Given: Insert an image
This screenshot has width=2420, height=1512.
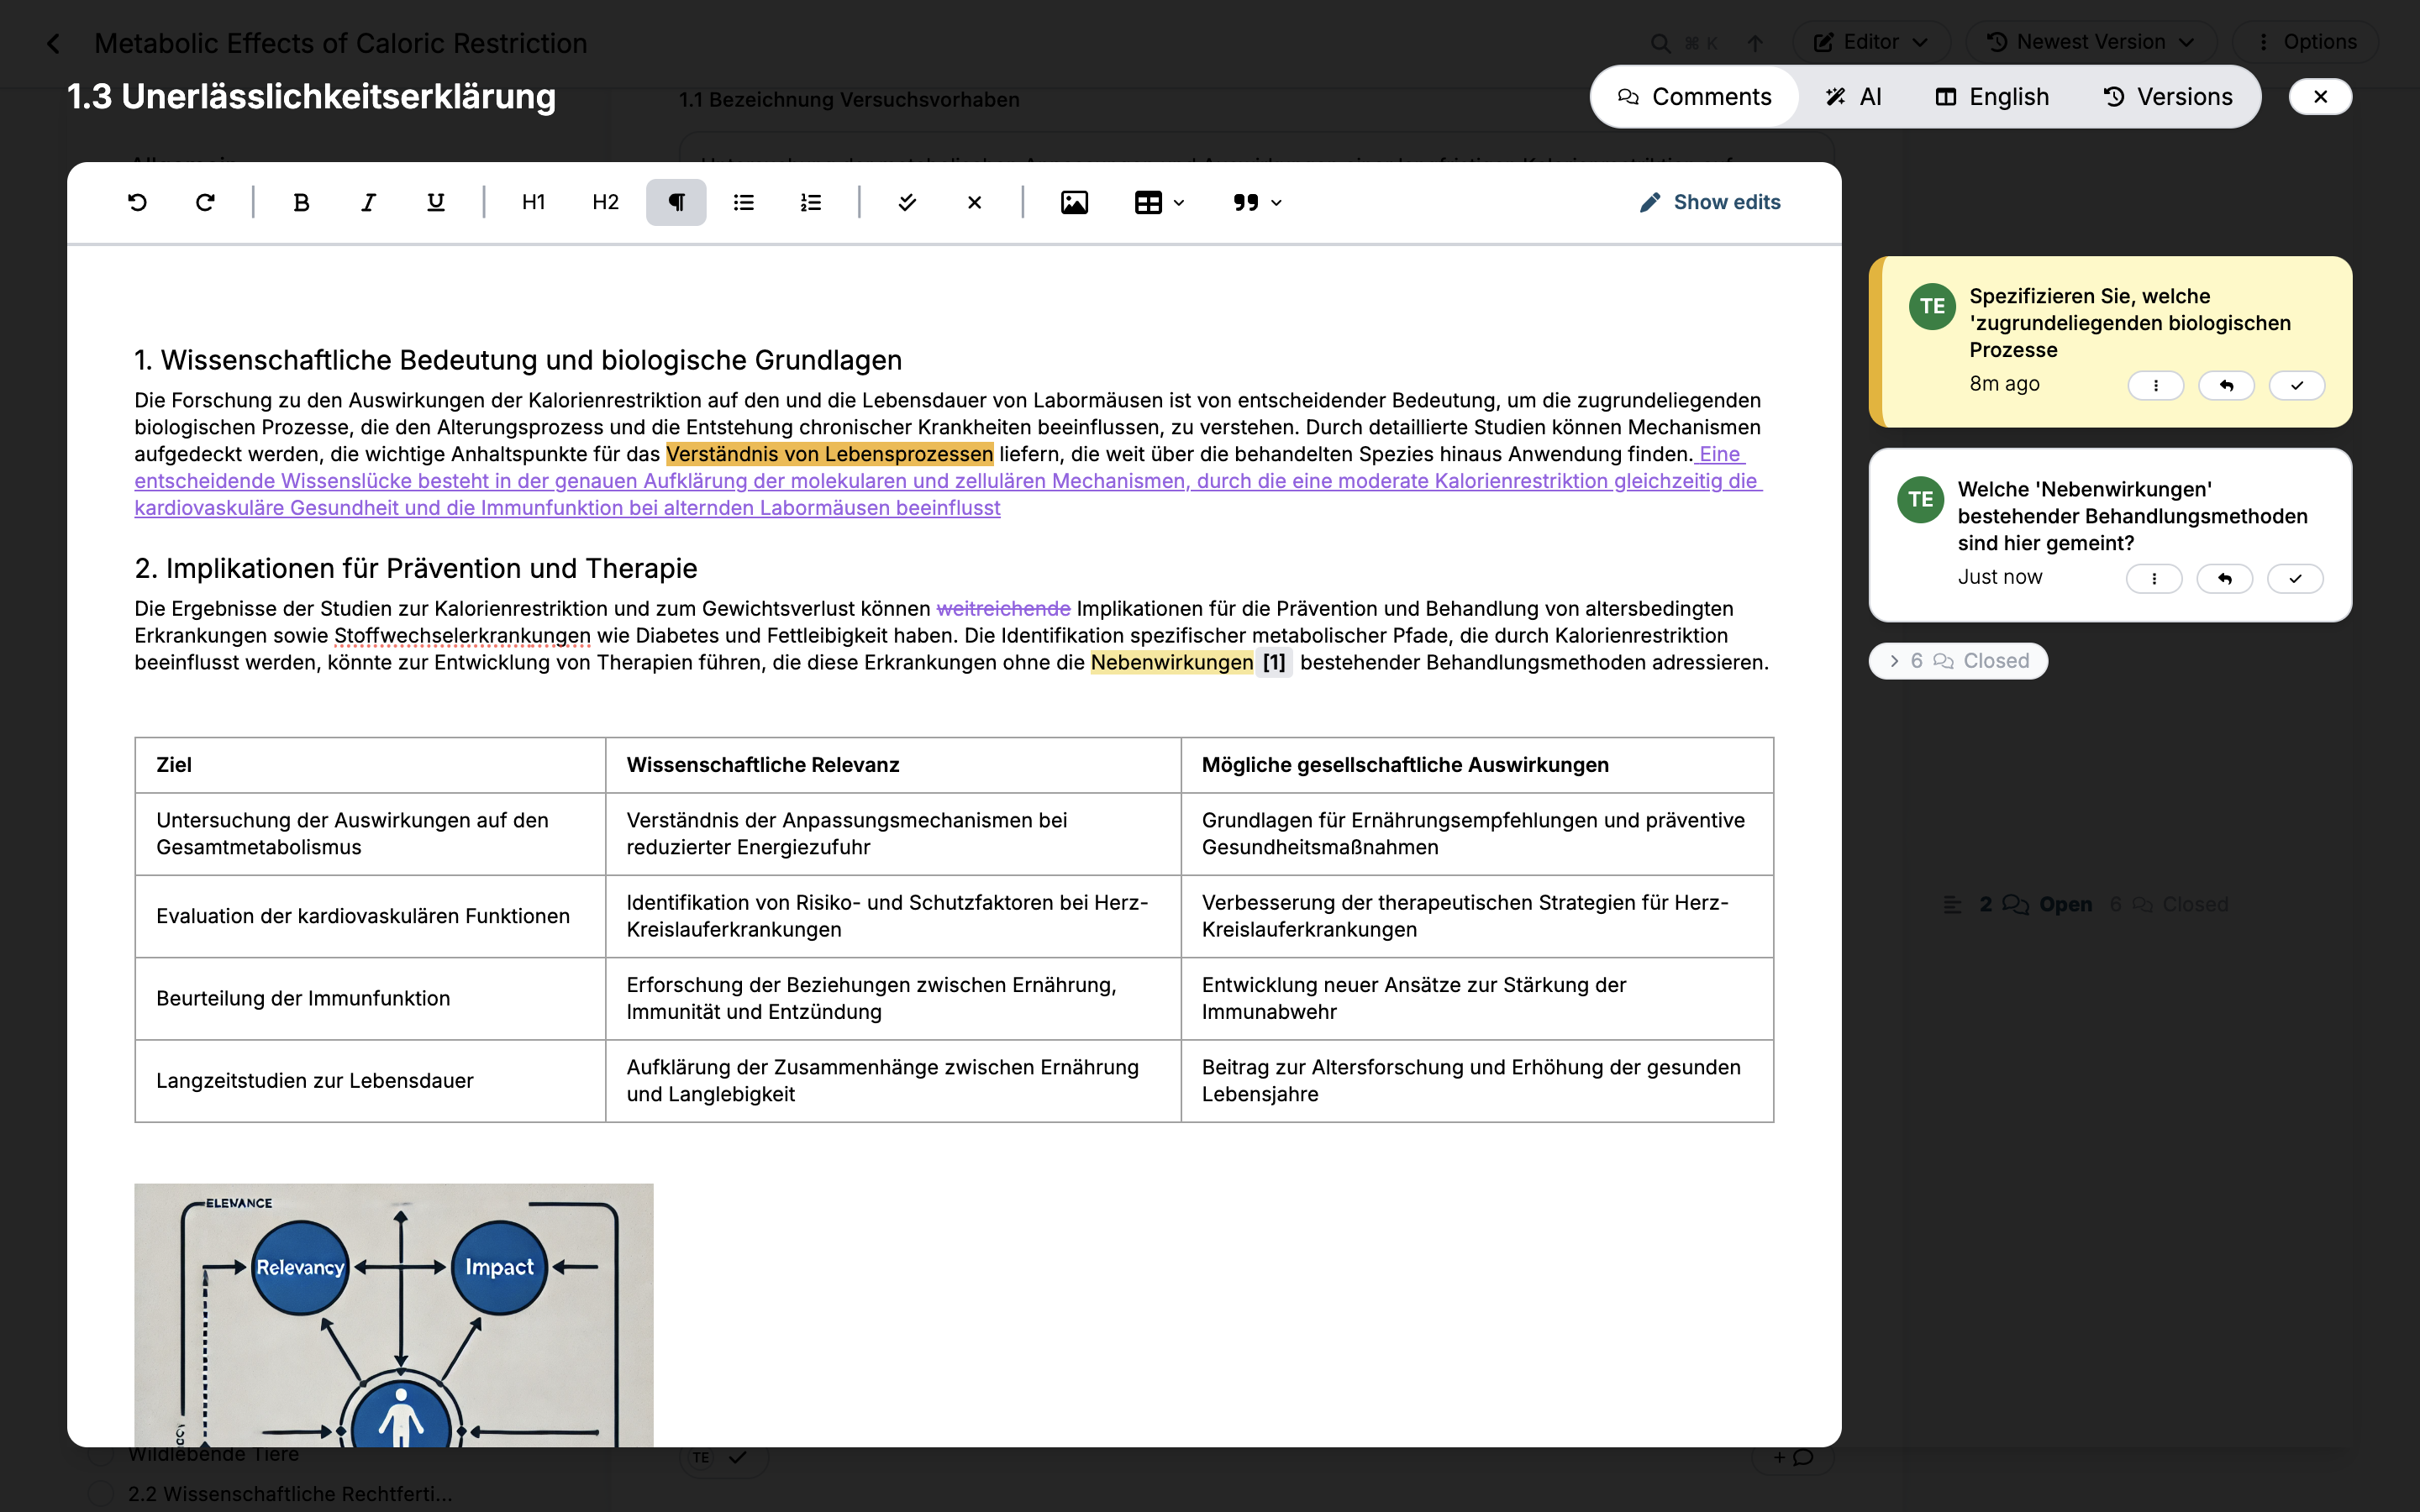Looking at the screenshot, I should (x=1074, y=202).
